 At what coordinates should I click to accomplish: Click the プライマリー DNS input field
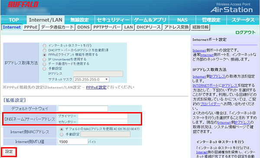pyautogui.click(x=103, y=116)
